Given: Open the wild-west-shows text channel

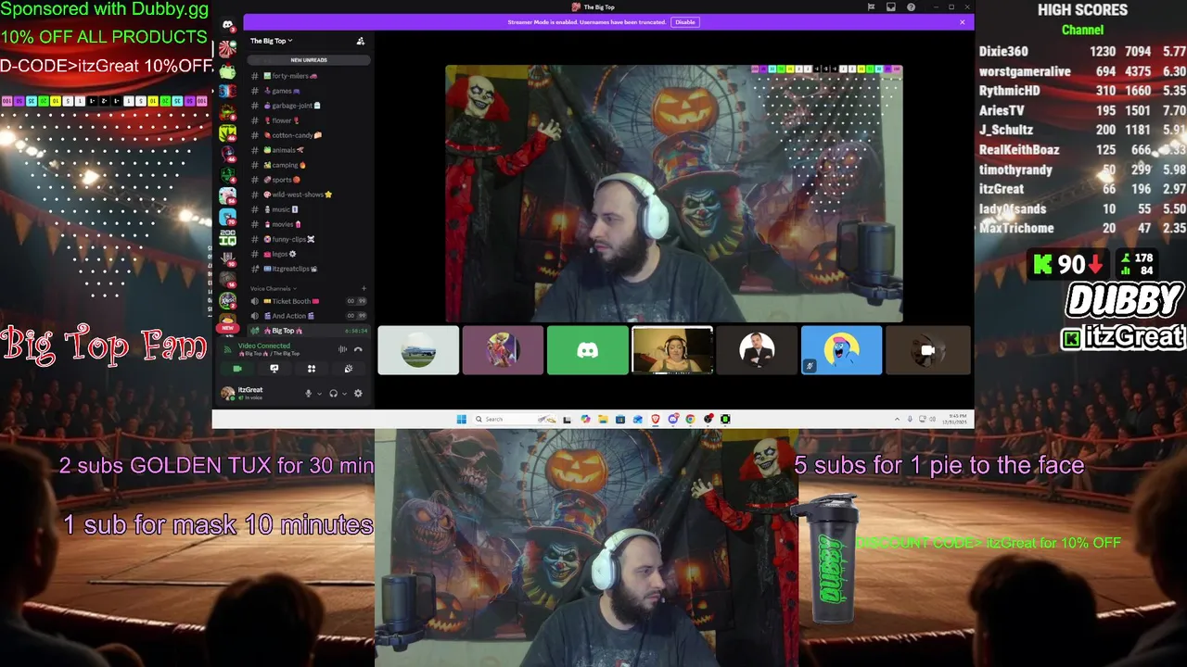Looking at the screenshot, I should pyautogui.click(x=308, y=195).
